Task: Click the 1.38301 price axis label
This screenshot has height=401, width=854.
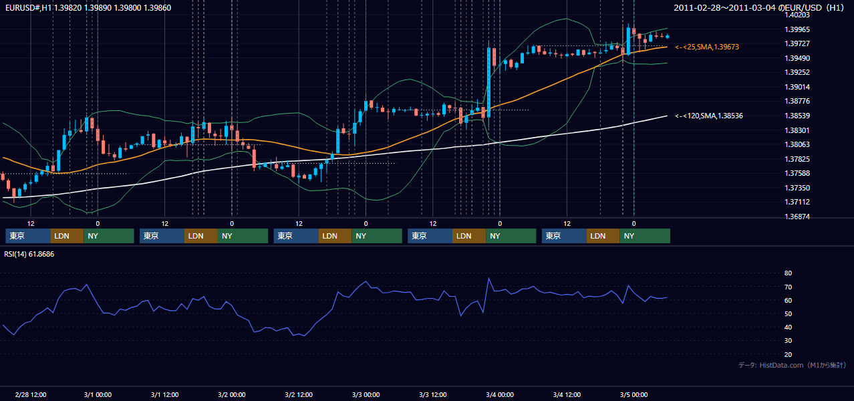Action: point(797,130)
